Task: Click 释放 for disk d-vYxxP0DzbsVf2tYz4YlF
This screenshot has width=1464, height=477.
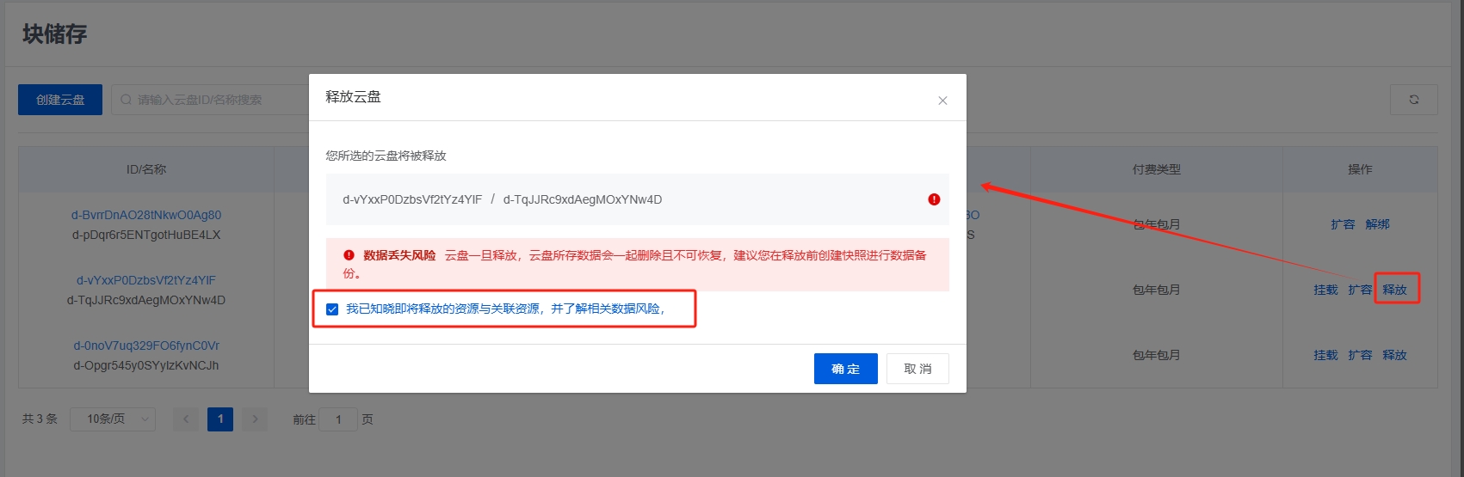Action: point(1394,290)
